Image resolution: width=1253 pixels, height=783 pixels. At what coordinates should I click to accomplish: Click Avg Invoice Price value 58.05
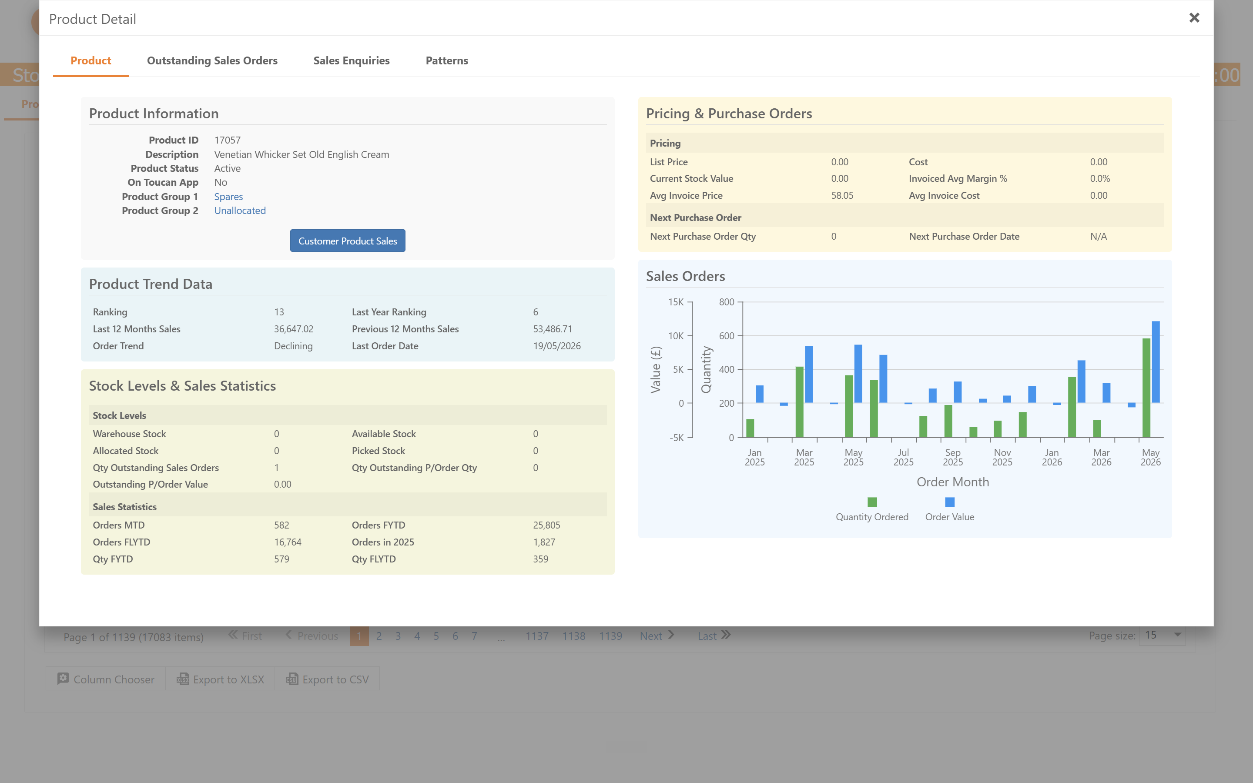(x=842, y=195)
